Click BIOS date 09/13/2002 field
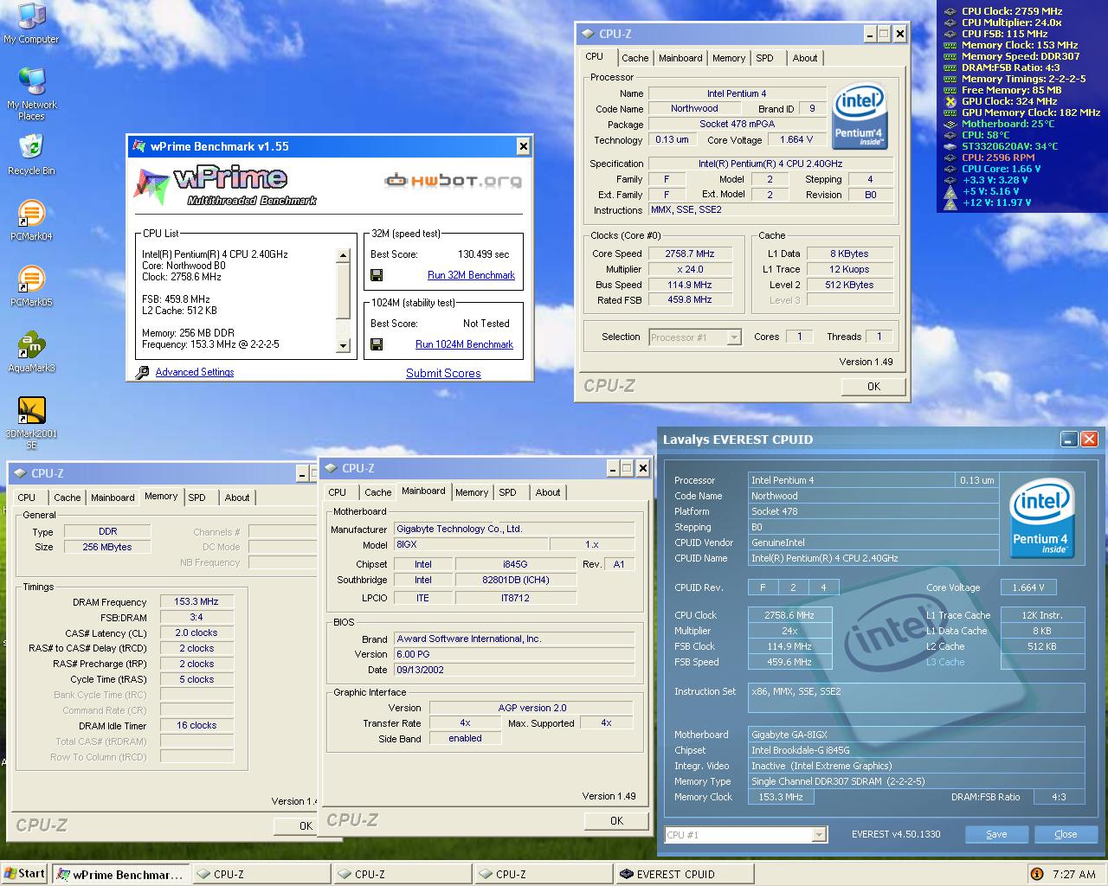Screen dimensions: 1108x886 (514, 670)
